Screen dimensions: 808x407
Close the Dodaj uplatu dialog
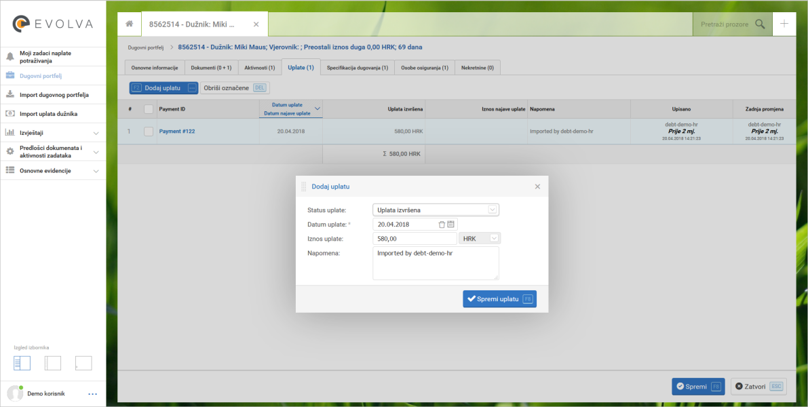[537, 187]
